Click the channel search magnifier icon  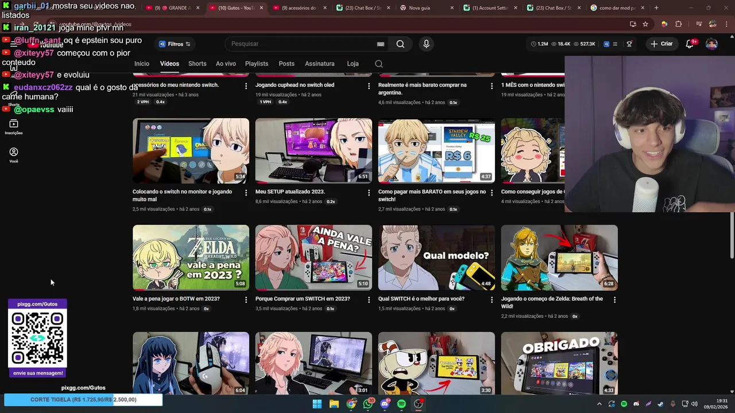379,64
